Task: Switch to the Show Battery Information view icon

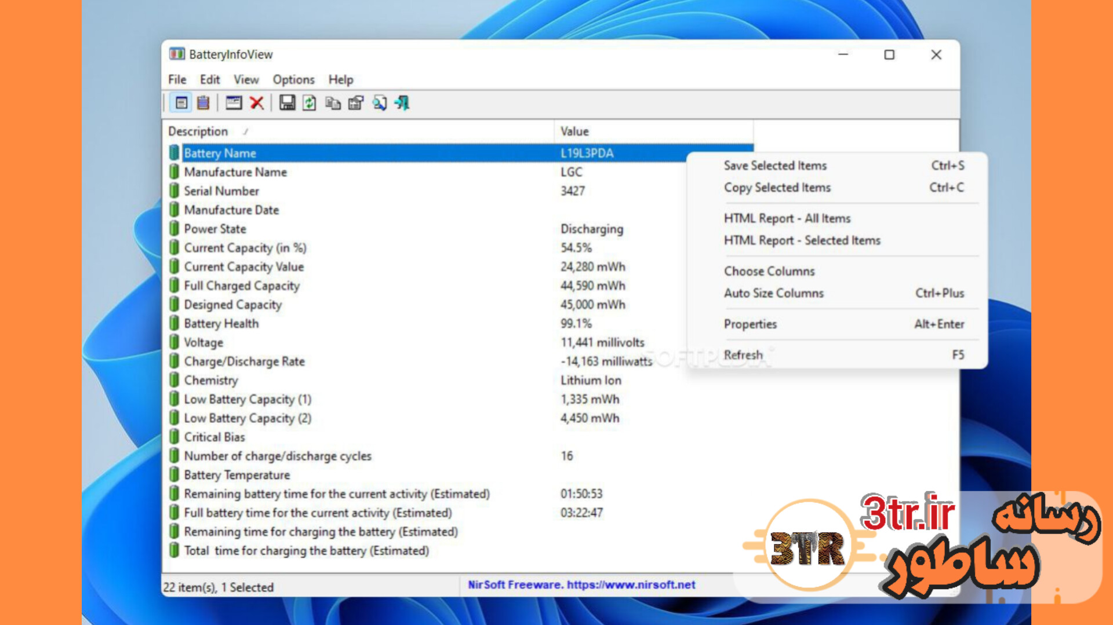Action: click(181, 103)
